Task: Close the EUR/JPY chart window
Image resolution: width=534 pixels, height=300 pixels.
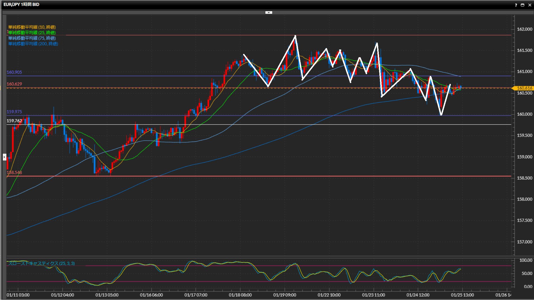Action: point(530,5)
